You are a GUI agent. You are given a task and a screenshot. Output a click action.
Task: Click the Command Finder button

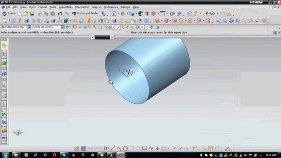(85, 14)
